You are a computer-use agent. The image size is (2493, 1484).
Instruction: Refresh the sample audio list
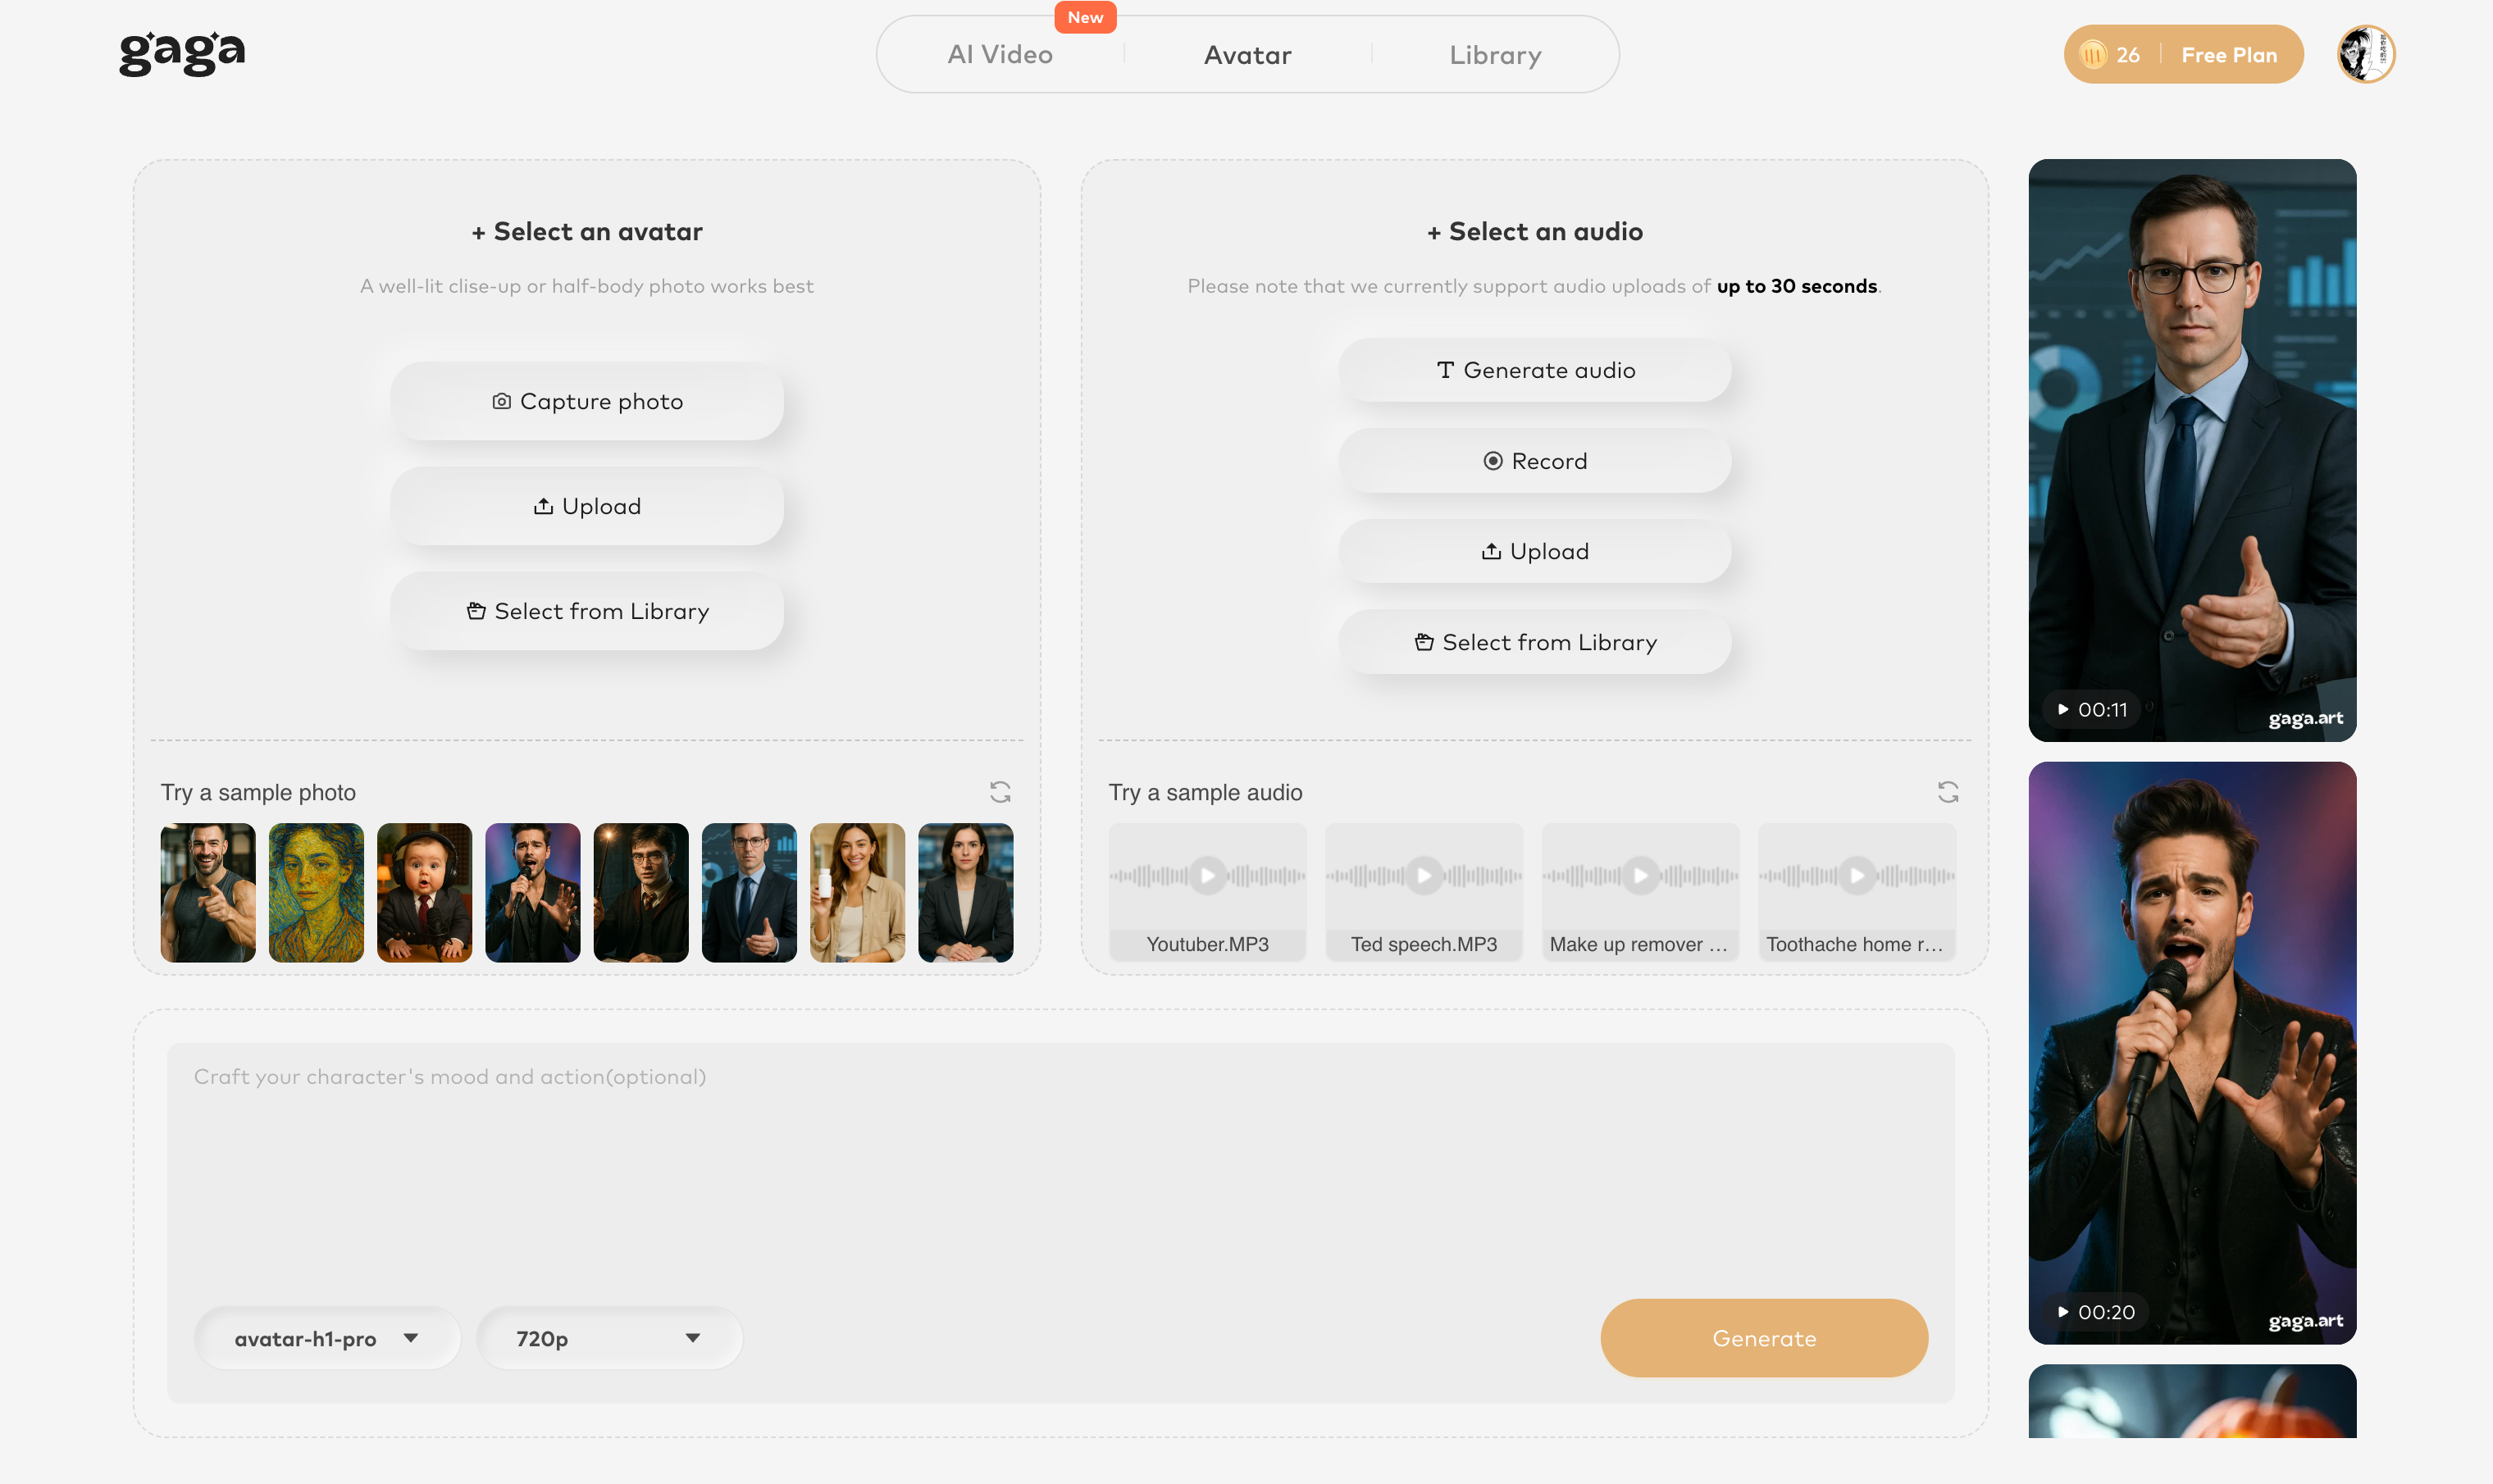[1947, 792]
